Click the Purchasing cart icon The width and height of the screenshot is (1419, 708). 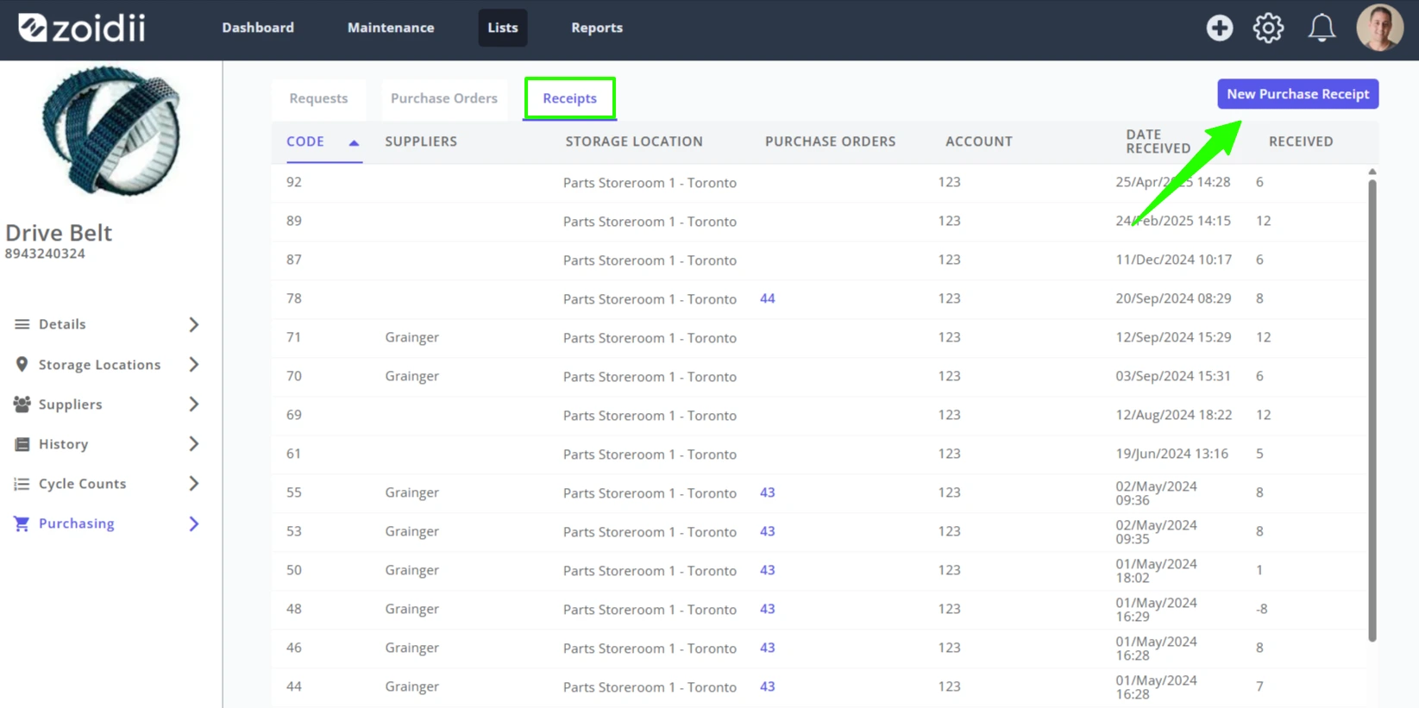coord(22,523)
